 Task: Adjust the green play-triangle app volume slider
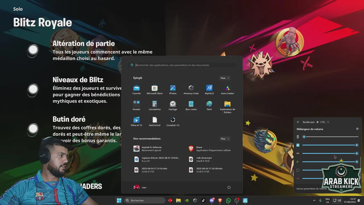tap(330, 162)
